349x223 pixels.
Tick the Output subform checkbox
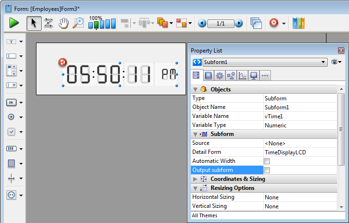(x=267, y=170)
